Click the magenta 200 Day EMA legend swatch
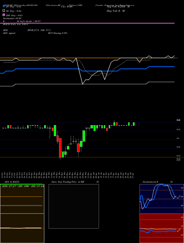The image size is (184, 243). (x=4, y=15)
